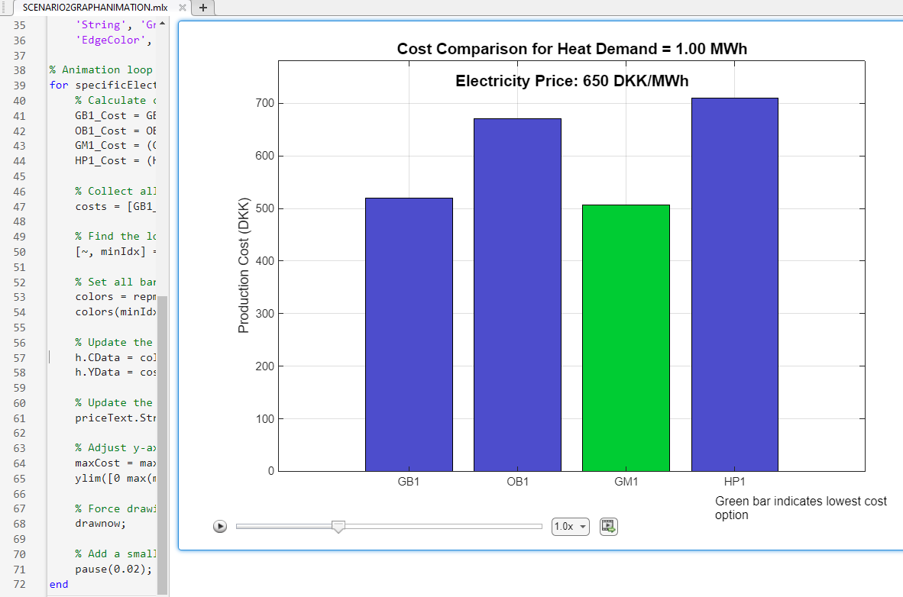
Task: Open the 1.0x playback speed dropdown
Action: click(x=570, y=526)
